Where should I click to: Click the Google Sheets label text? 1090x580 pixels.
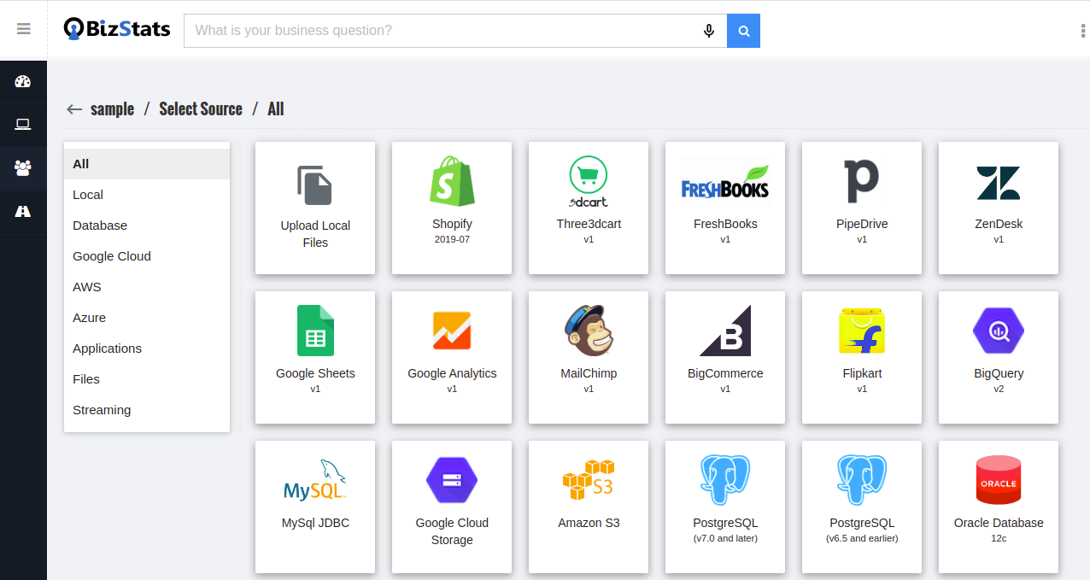pos(315,373)
